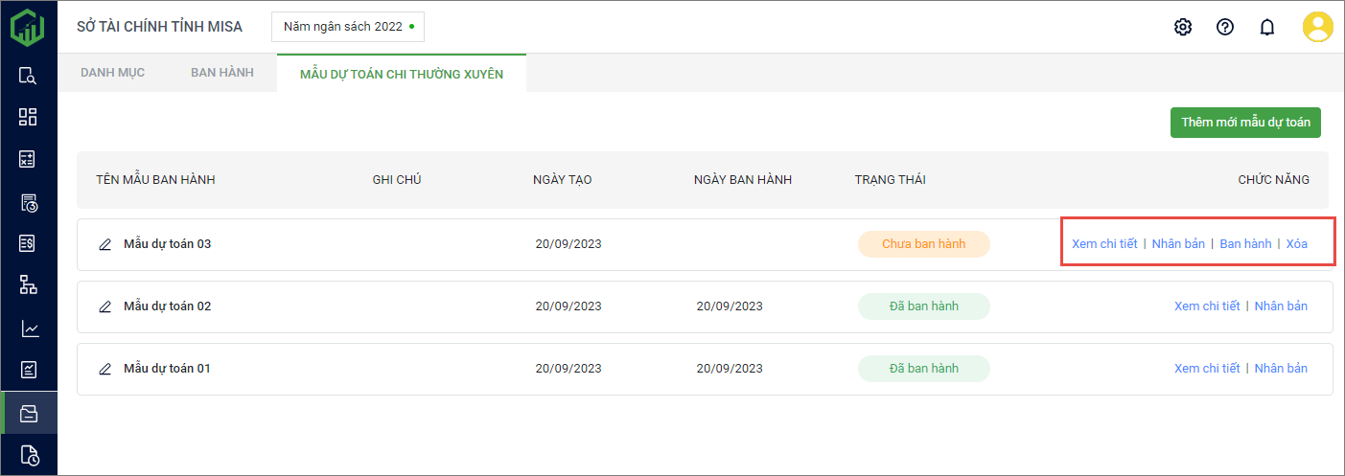Open the document with clock sidebar icon

click(29, 455)
